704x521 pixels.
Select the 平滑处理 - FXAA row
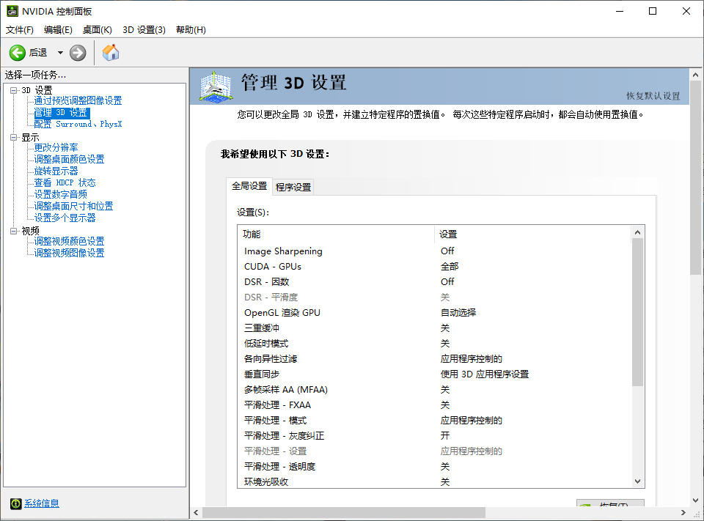click(x=434, y=404)
